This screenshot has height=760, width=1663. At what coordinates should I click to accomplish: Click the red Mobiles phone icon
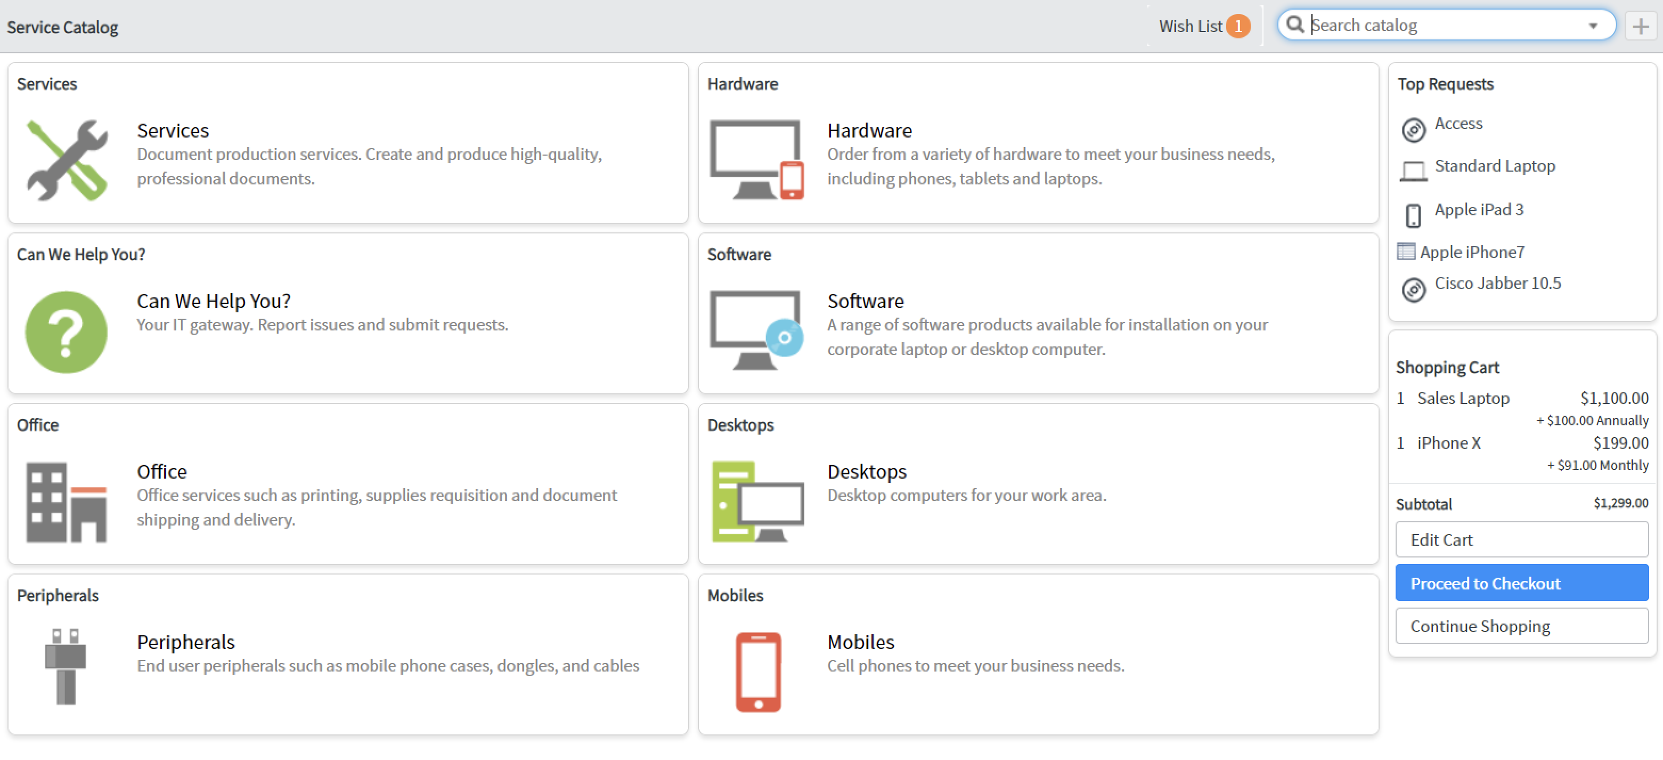click(x=758, y=672)
